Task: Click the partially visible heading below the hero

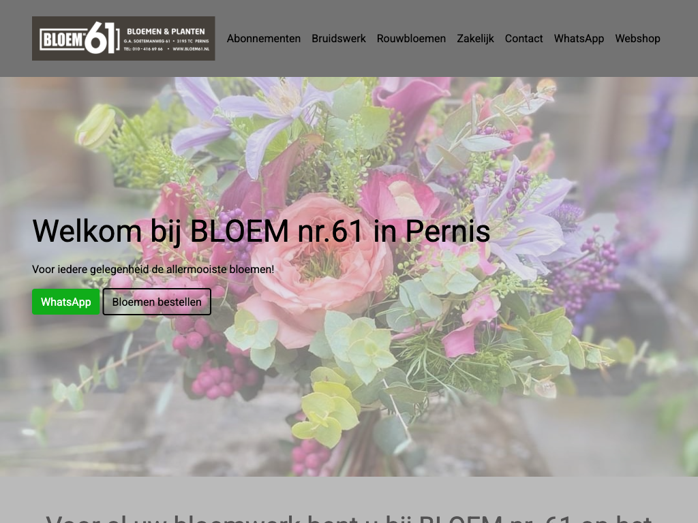Action: 349,518
